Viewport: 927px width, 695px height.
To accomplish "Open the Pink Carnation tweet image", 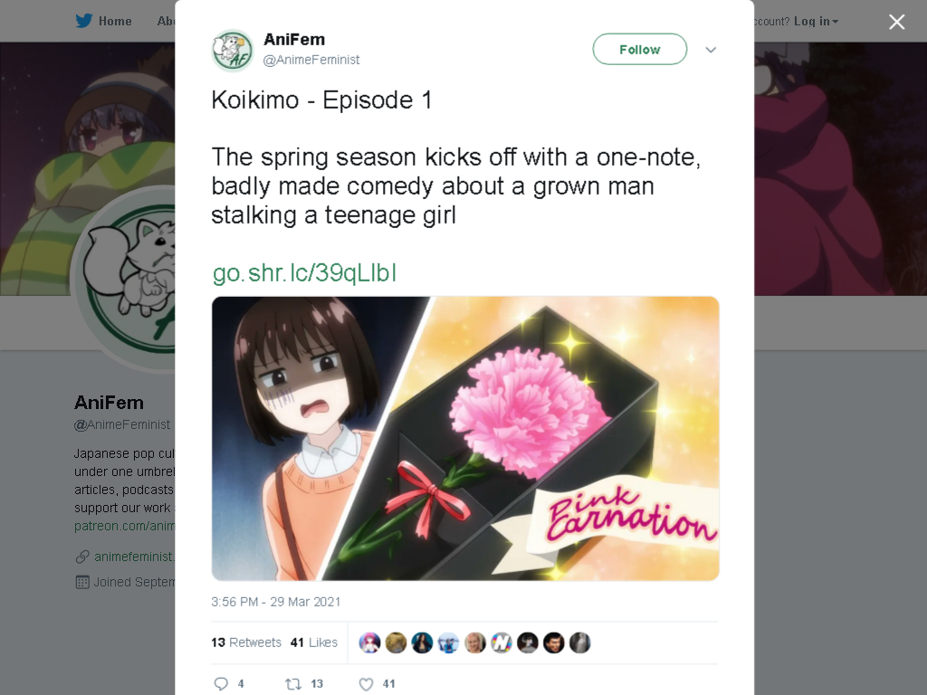I will [x=465, y=439].
